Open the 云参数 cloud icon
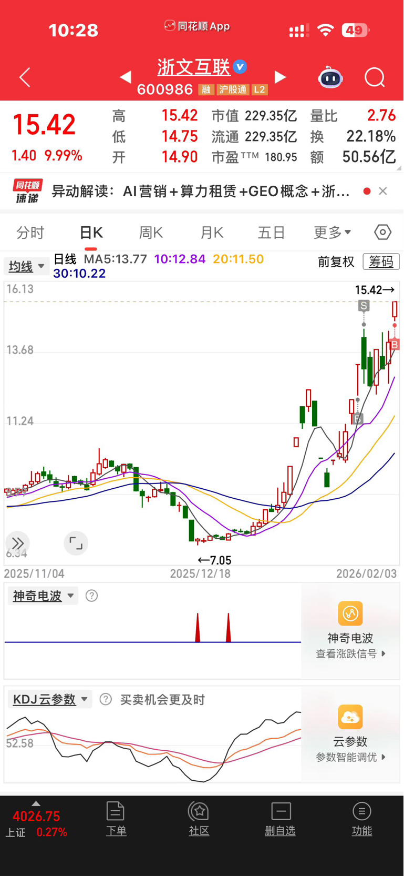The image size is (404, 876). 350,717
